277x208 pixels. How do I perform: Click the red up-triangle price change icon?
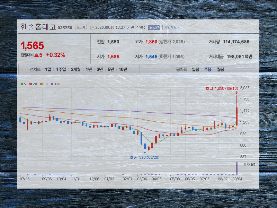click(37, 55)
